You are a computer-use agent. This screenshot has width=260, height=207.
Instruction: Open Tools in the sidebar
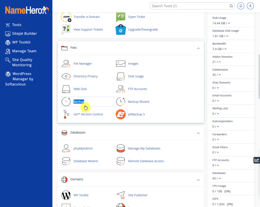click(x=13, y=25)
